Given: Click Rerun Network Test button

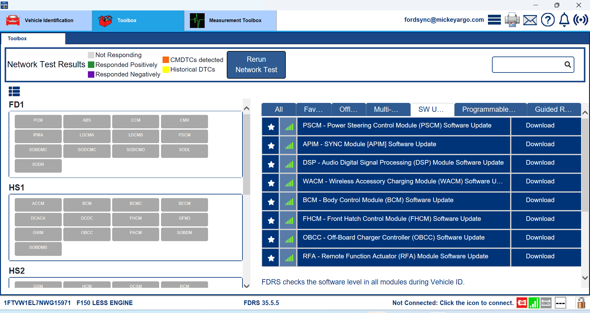Looking at the screenshot, I should point(256,65).
